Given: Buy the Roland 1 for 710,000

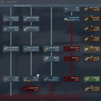Looking at the screenshot, I should click(51, 79).
